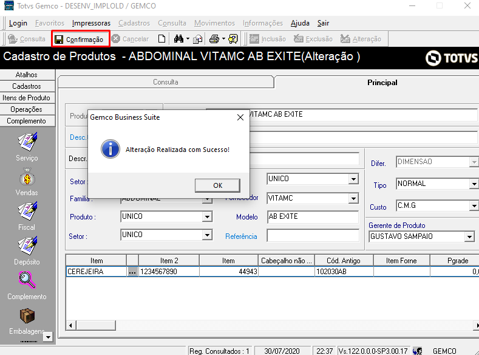The width and height of the screenshot is (479, 355).
Task: Open the Embalagens box icon
Action: coord(27,315)
